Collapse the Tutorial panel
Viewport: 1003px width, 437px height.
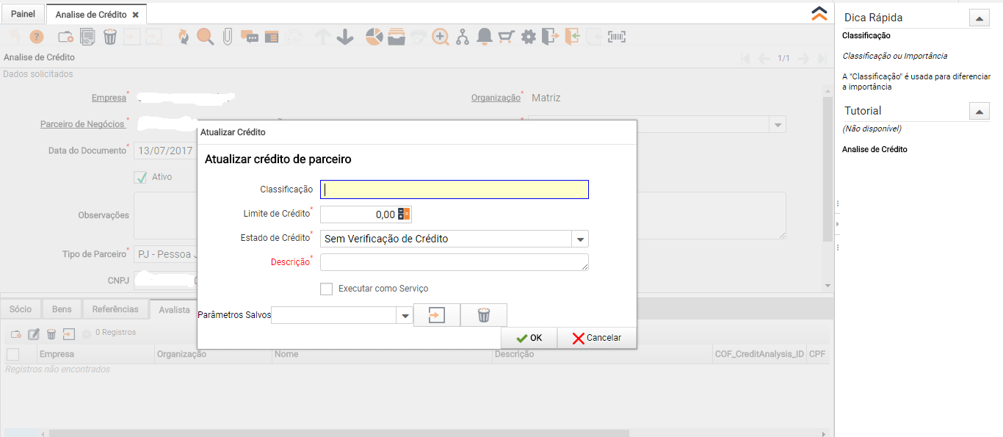tap(980, 112)
